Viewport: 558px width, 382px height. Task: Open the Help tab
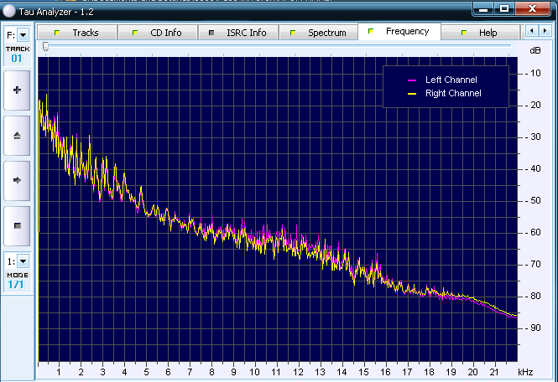coord(480,33)
